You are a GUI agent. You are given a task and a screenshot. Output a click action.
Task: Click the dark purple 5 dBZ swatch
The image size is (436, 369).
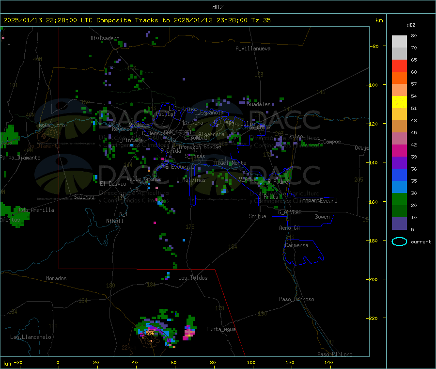coord(399,224)
